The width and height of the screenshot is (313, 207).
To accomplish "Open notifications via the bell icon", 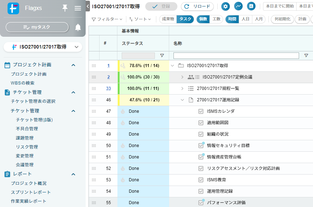I will click(78, 27).
